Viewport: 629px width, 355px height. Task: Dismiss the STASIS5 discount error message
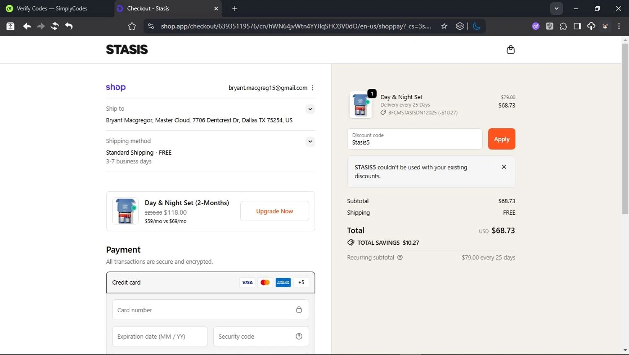pos(504,167)
